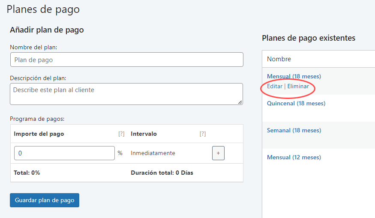
Task: Click Eliminar under Mensual (18 meses)
Action: click(298, 86)
